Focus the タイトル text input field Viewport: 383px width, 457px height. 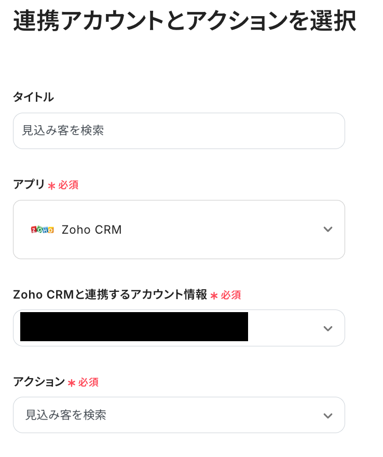click(x=179, y=131)
